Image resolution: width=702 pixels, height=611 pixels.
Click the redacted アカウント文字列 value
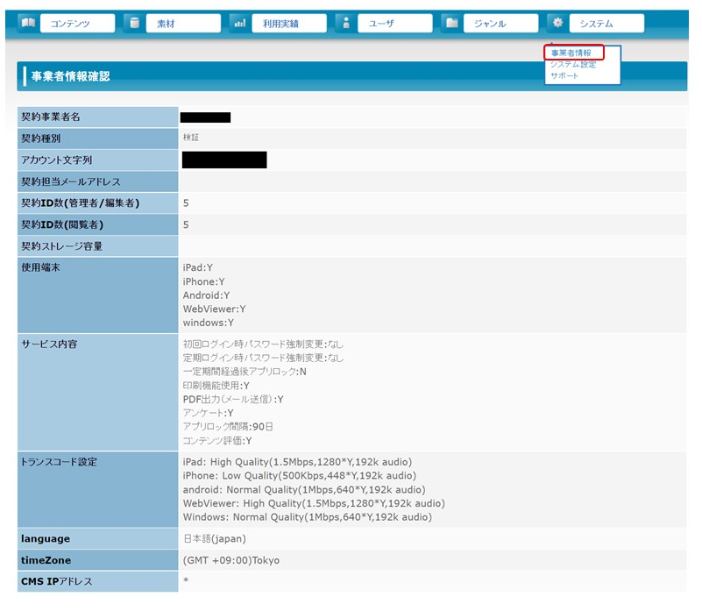[x=224, y=160]
